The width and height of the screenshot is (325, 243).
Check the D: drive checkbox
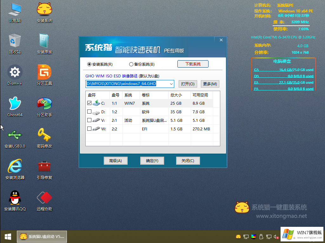coord(89,112)
